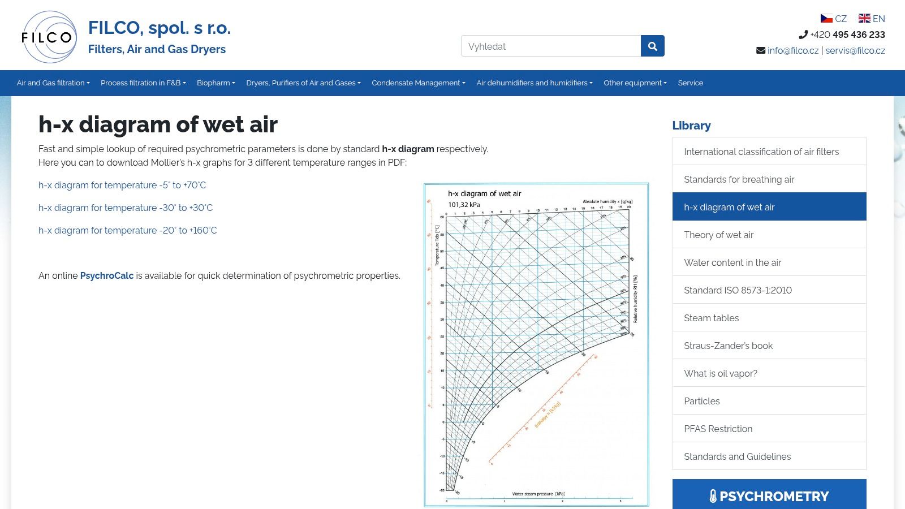Open the Particles library item
The height and width of the screenshot is (509, 905).
[x=769, y=401]
